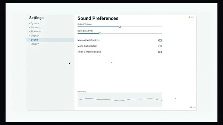The height and width of the screenshot is (125, 223).
Task: Click the Input Sensitivity label
Action: pos(85,31)
